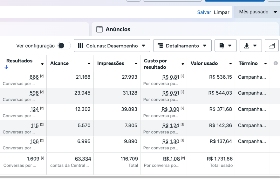
Task: Click the Salvar link
Action: coord(204,12)
